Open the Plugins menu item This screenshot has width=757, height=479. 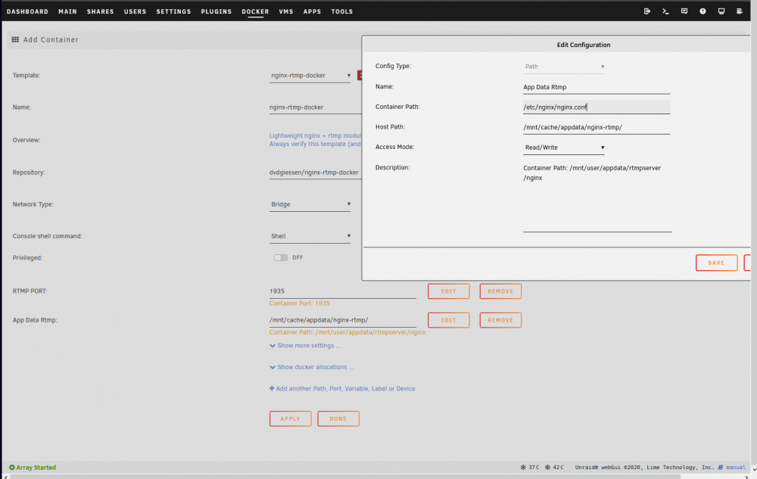217,11
